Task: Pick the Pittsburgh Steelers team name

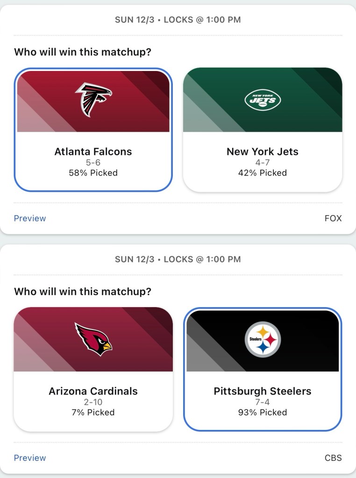Action: pos(263,391)
